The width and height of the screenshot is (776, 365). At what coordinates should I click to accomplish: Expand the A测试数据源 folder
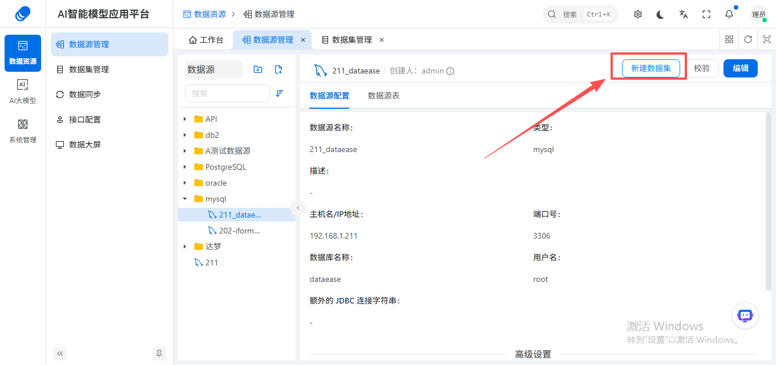coord(185,151)
